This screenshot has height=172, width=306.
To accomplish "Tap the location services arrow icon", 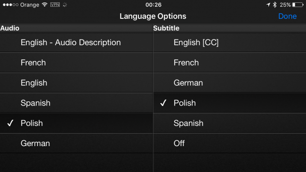I will pyautogui.click(x=268, y=5).
